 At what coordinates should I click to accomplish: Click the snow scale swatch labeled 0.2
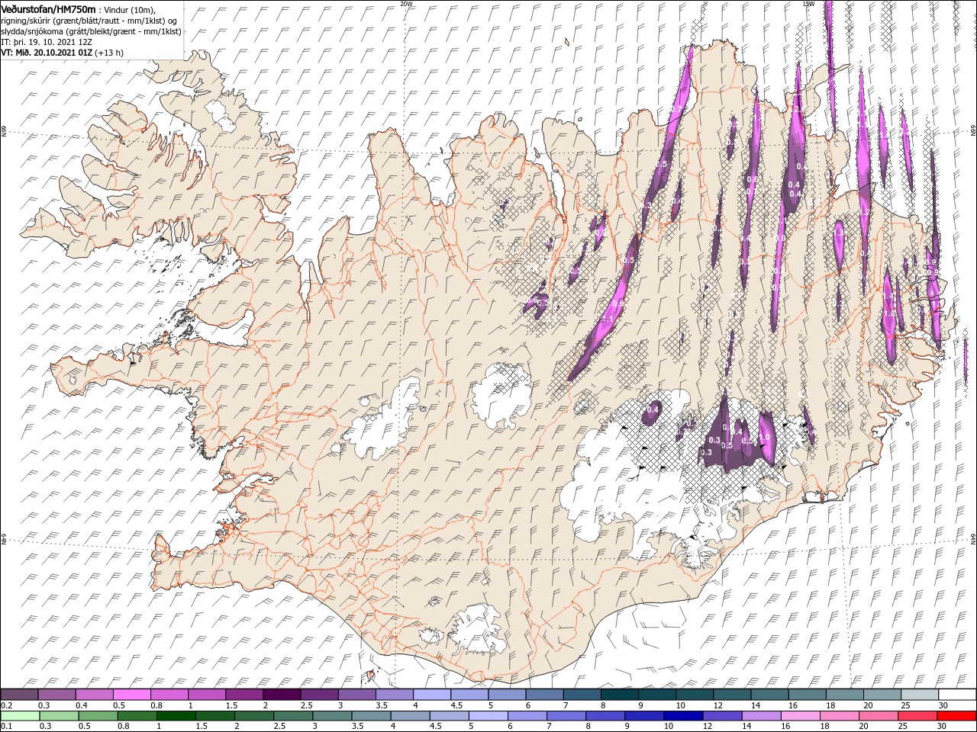pos(19,695)
